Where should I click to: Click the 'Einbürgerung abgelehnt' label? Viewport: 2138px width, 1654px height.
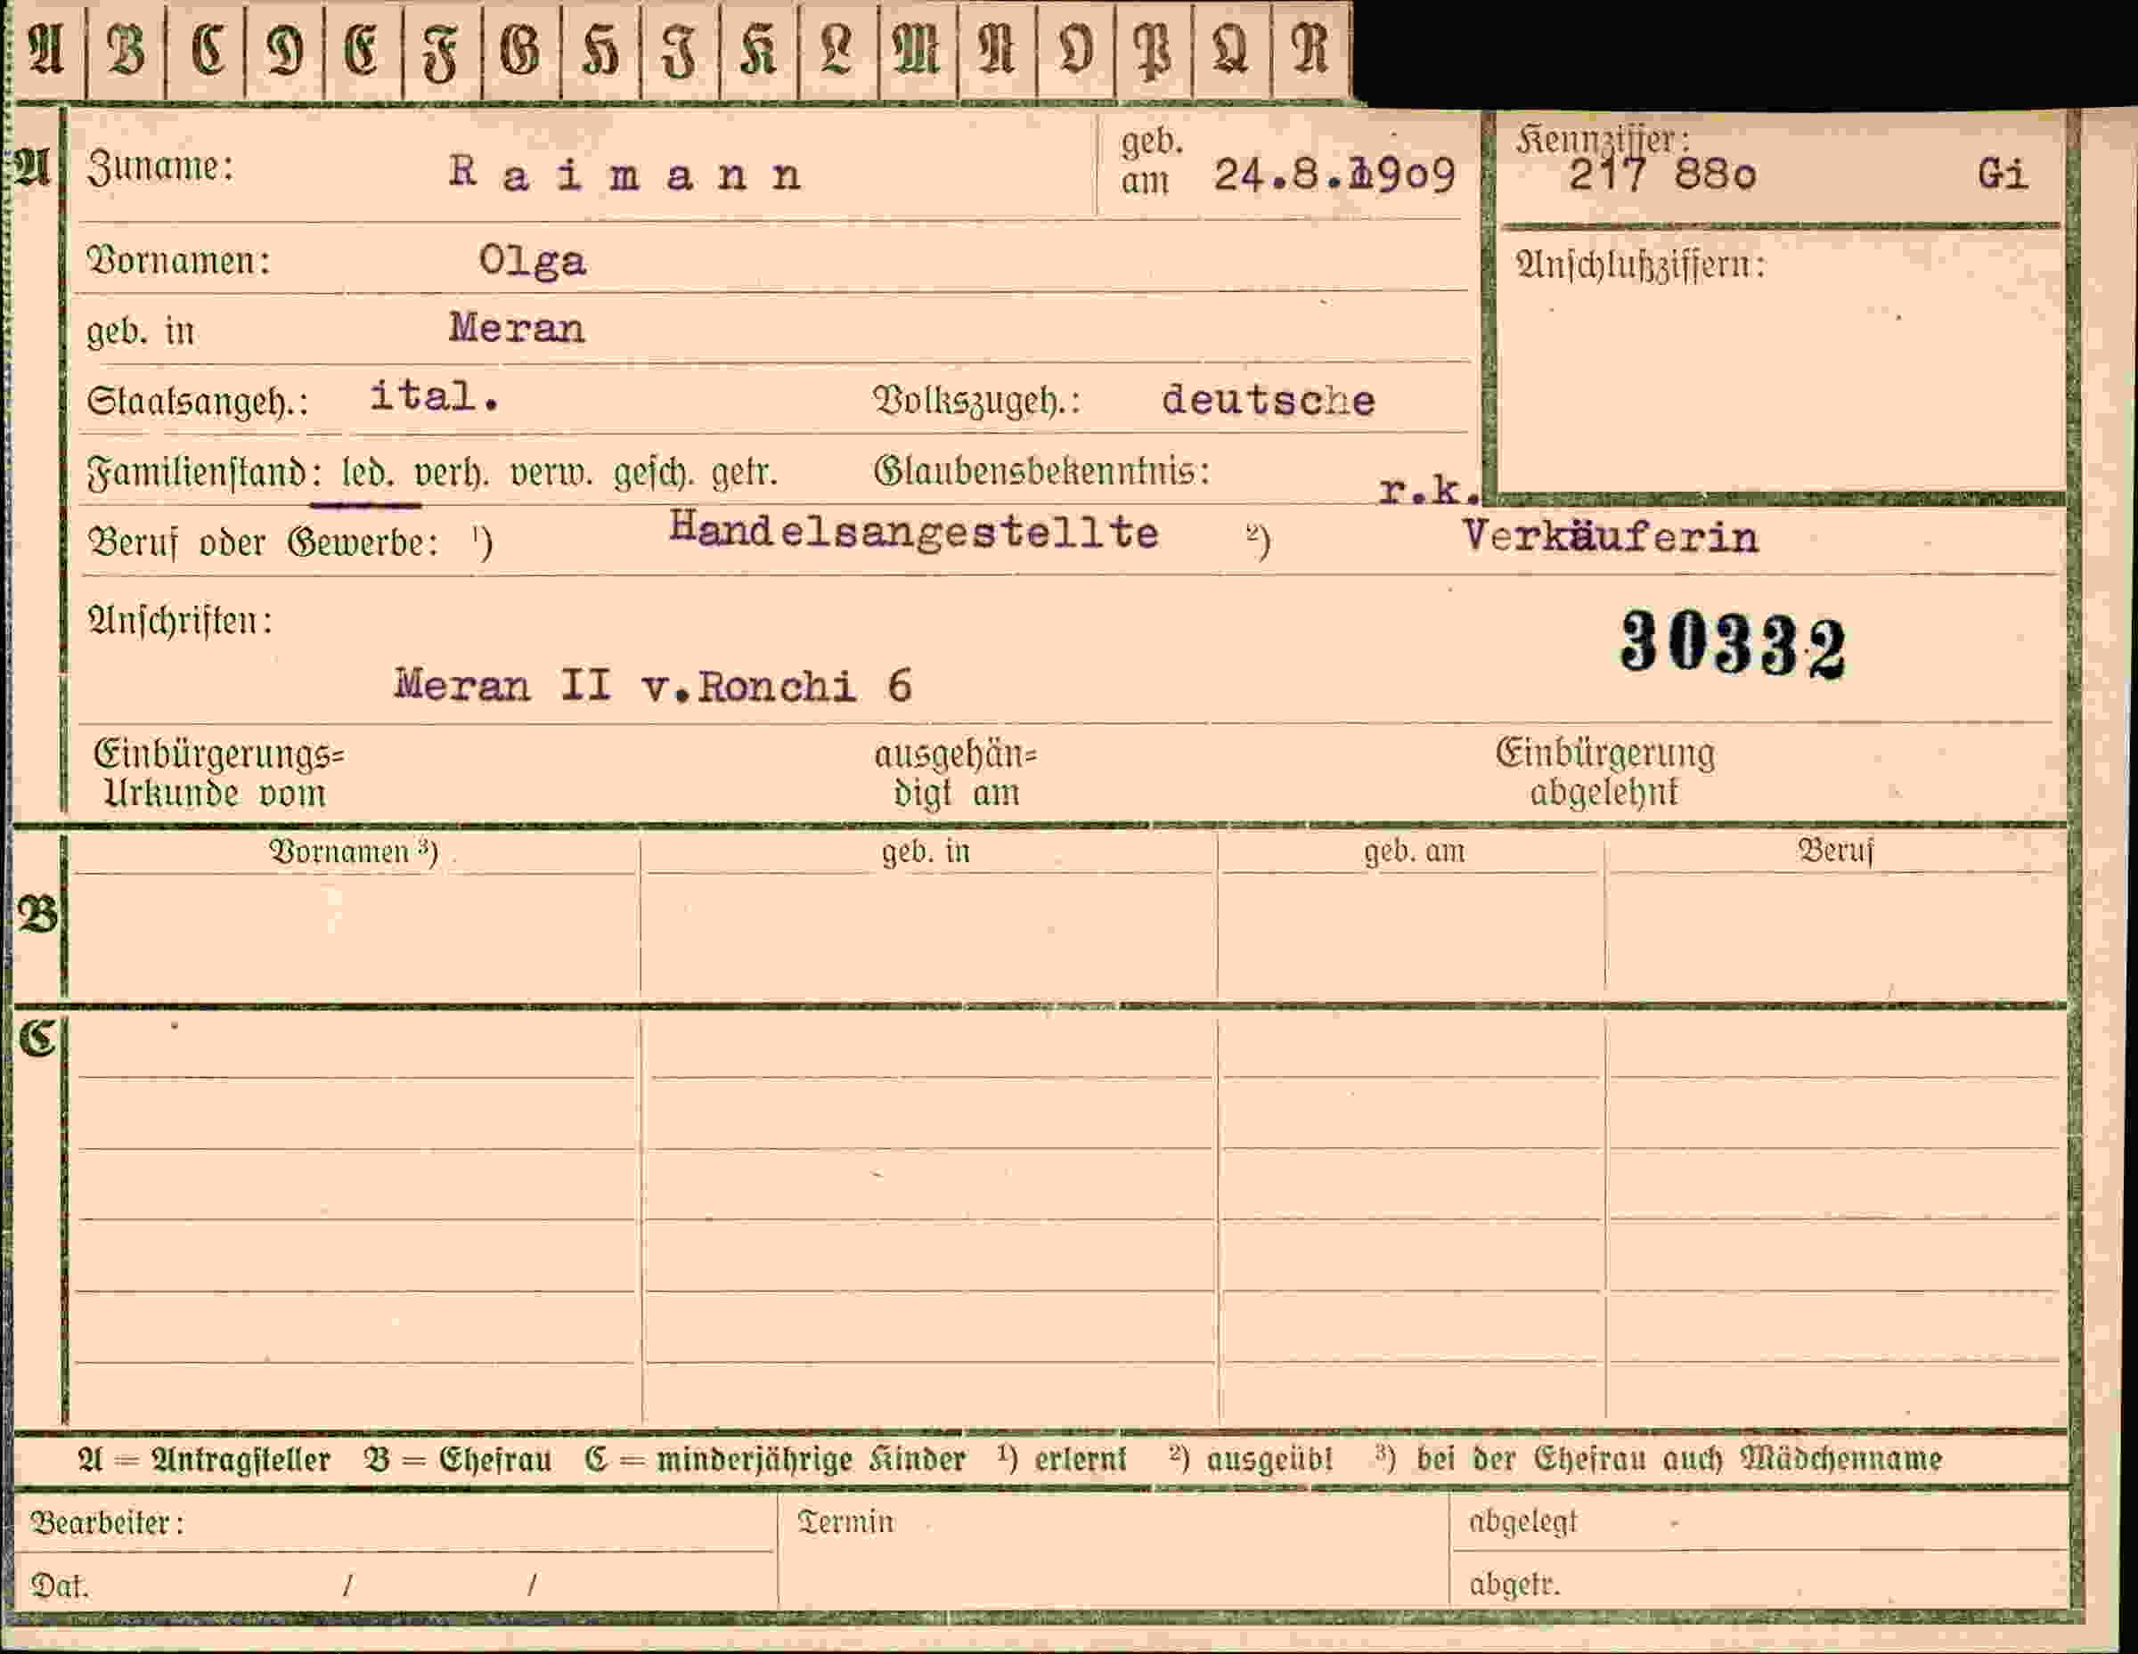(x=1604, y=772)
